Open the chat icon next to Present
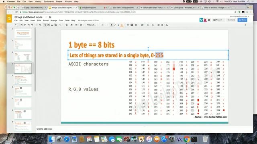The height and width of the screenshot is (144, 257). coord(209,20)
